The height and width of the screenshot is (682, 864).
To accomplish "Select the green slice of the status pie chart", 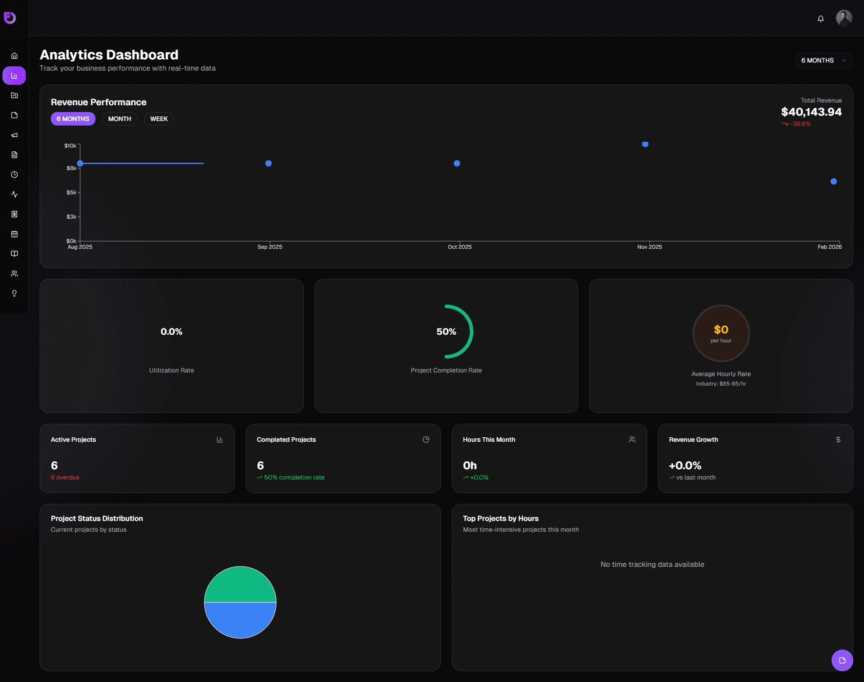I will tap(240, 585).
